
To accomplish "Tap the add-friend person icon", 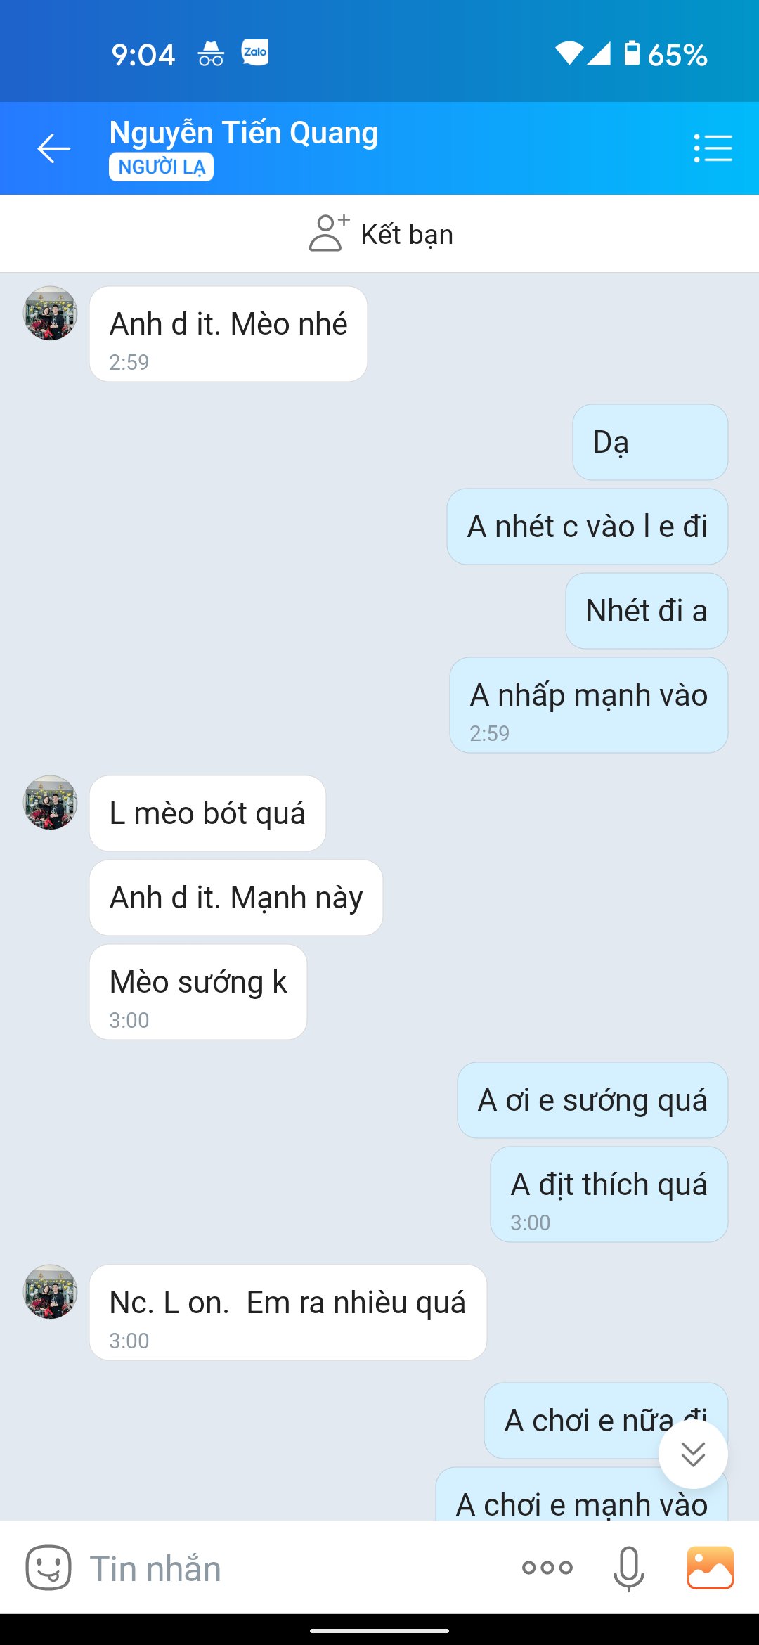I will [x=328, y=233].
